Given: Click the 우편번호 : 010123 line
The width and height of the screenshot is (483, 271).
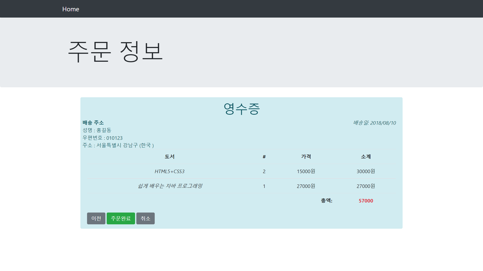Looking at the screenshot, I should pyautogui.click(x=102, y=138).
